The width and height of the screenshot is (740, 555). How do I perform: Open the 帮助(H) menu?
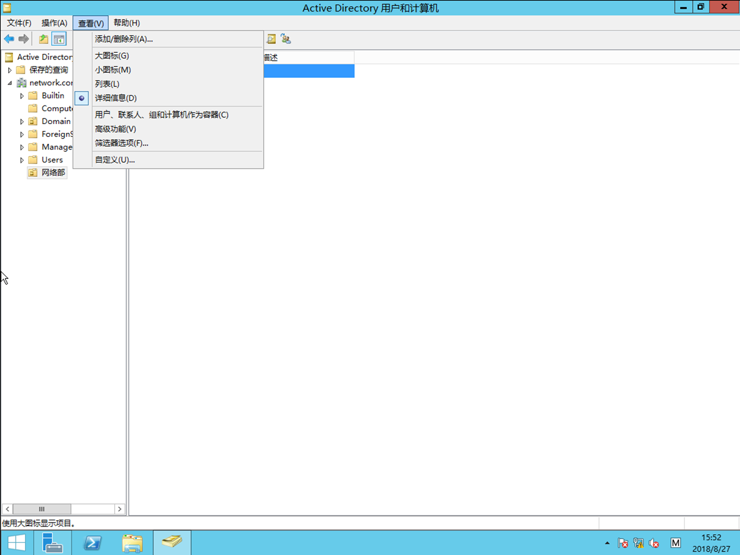tap(126, 23)
